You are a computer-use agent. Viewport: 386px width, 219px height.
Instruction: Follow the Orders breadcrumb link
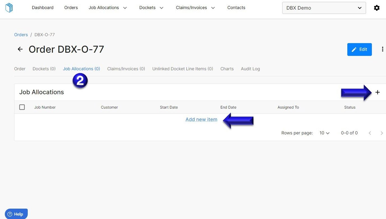[21, 34]
